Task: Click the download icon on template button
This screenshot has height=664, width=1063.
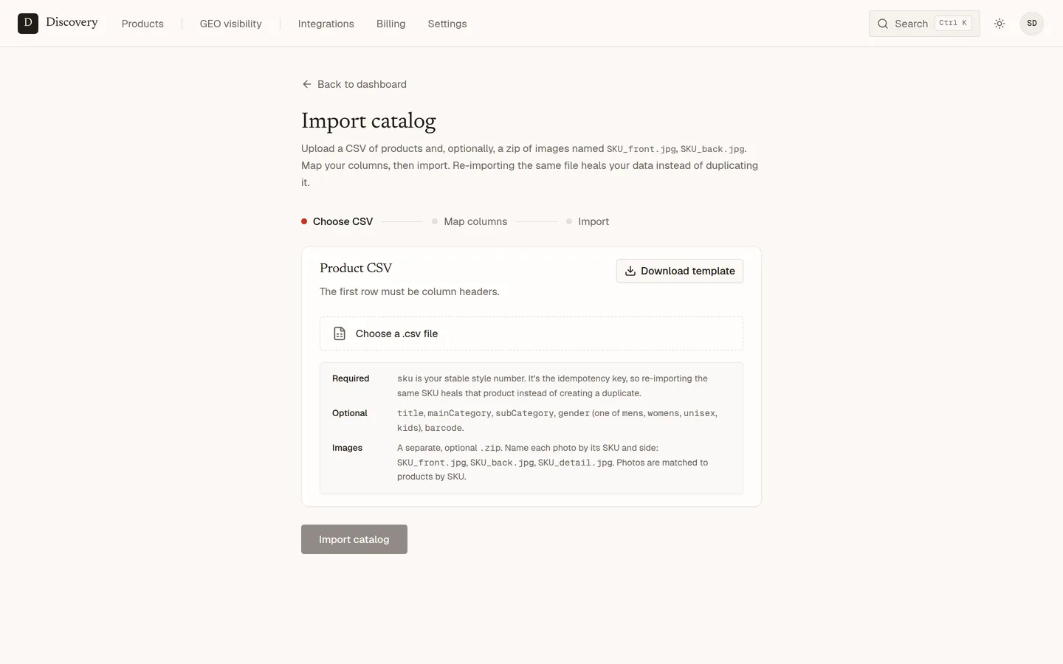Action: click(x=630, y=271)
